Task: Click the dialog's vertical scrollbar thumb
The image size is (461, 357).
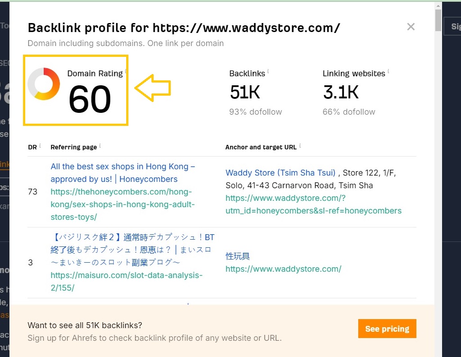Action: coord(438,20)
